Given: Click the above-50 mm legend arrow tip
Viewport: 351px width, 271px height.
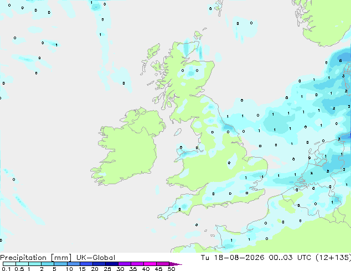Looking at the screenshot, I should coord(175,264).
